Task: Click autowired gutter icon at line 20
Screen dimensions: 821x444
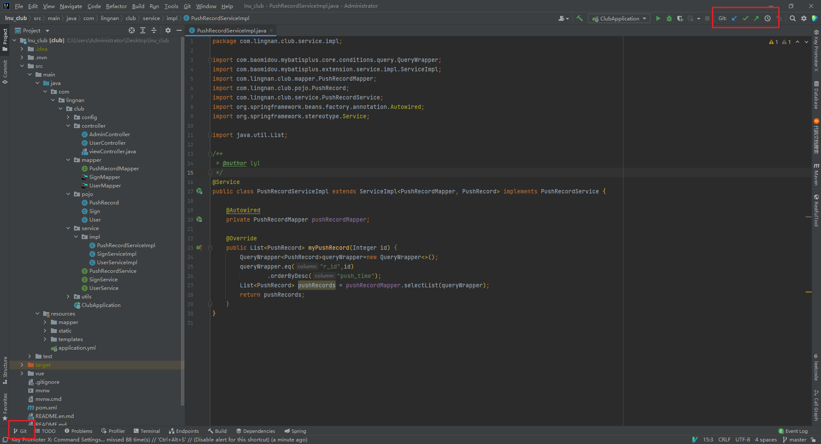Action: (199, 219)
